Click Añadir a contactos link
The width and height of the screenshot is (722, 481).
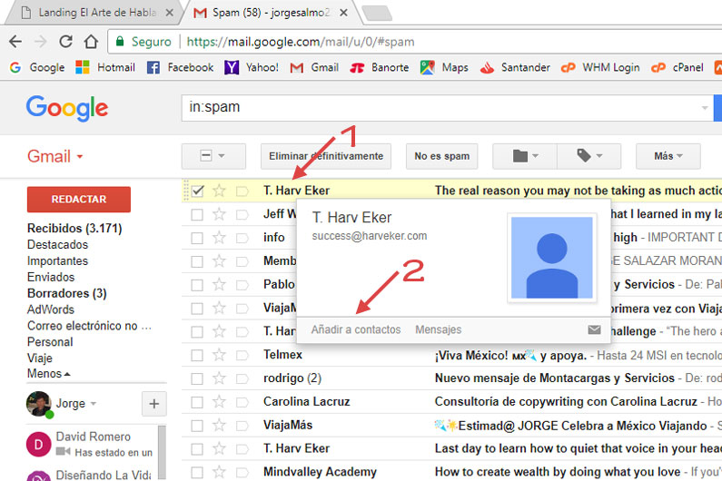pos(356,329)
